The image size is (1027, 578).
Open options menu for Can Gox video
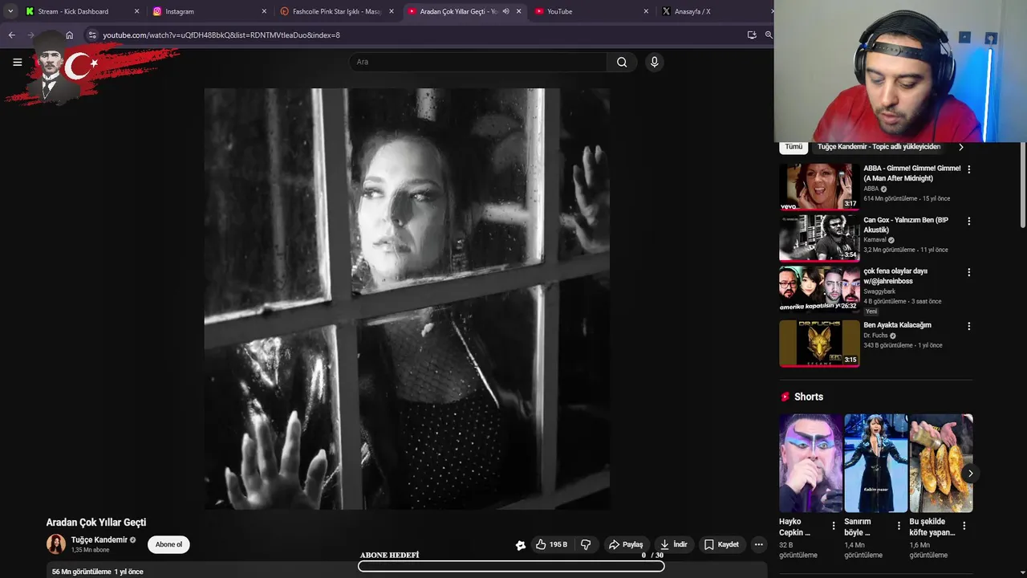[968, 221]
